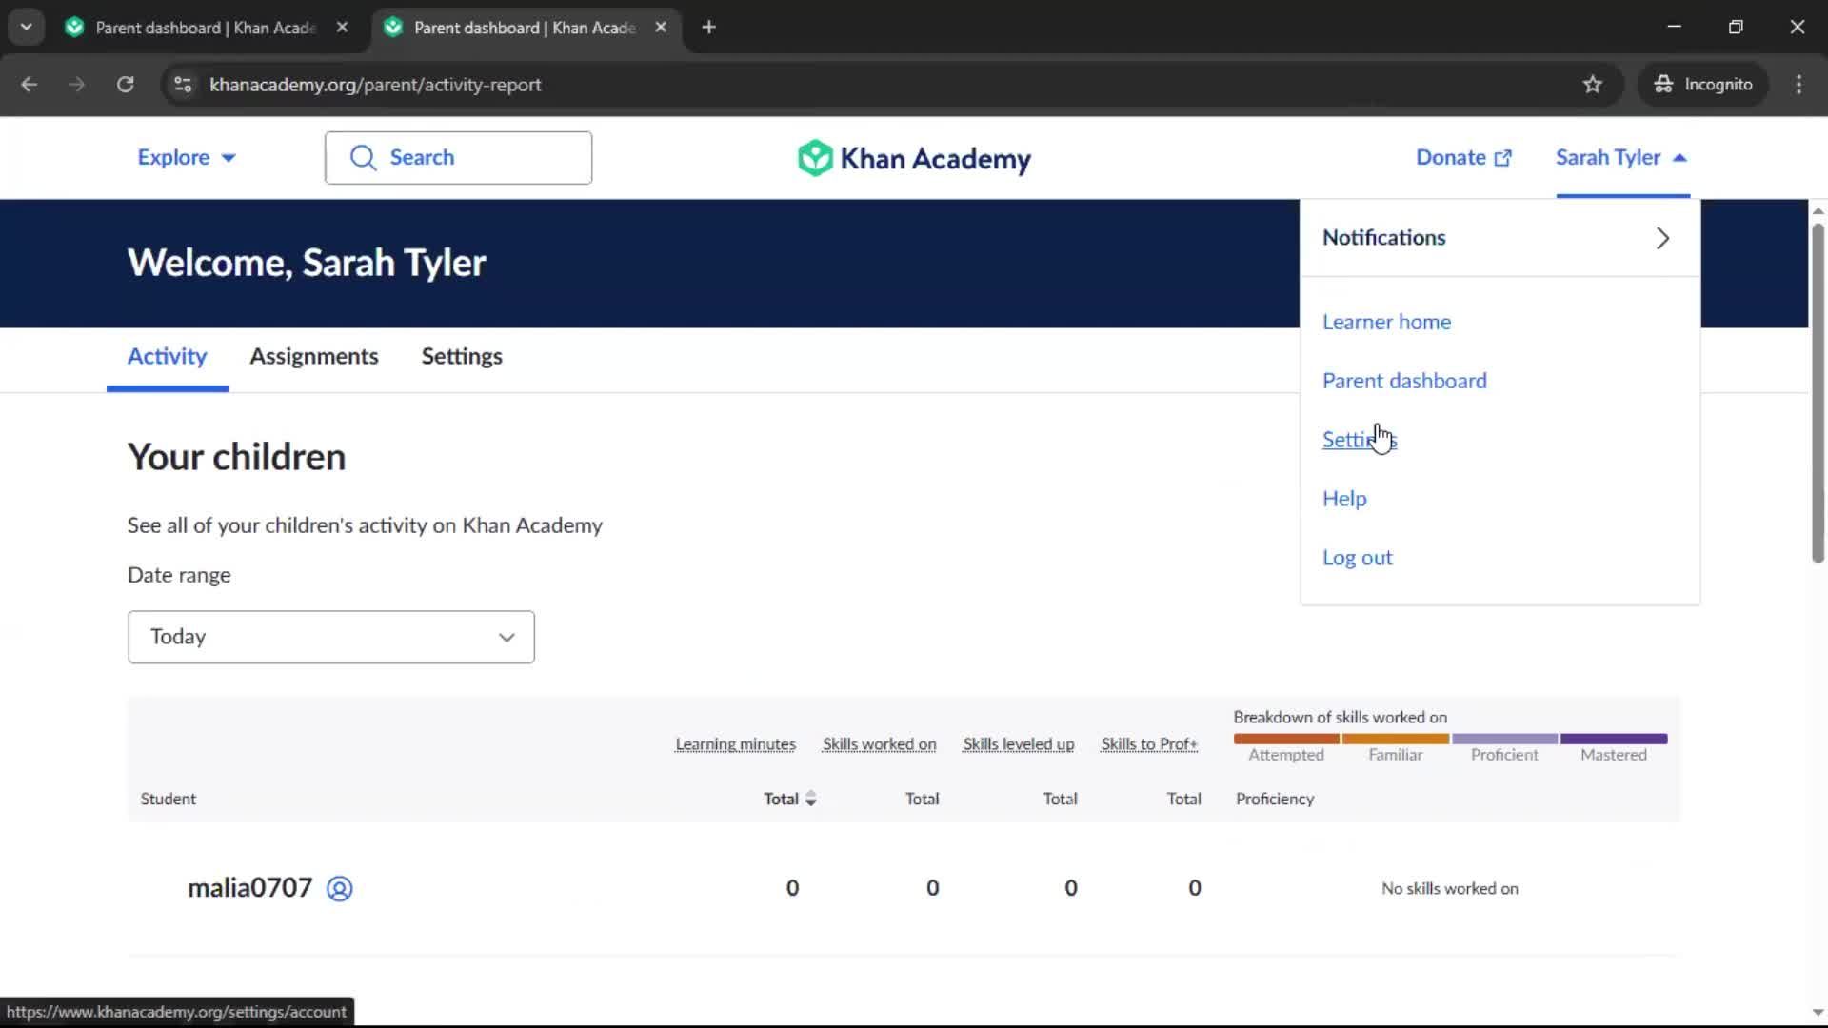The image size is (1828, 1028).
Task: Open the Settings tab on the dashboard
Action: tap(462, 356)
